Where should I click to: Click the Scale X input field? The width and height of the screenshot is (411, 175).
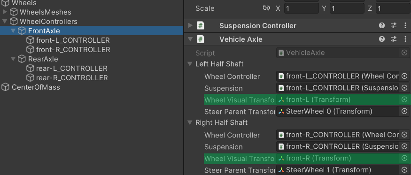(301, 8)
